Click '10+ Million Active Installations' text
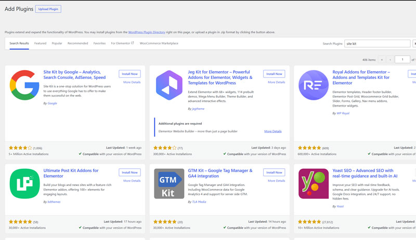 pos(318,228)
